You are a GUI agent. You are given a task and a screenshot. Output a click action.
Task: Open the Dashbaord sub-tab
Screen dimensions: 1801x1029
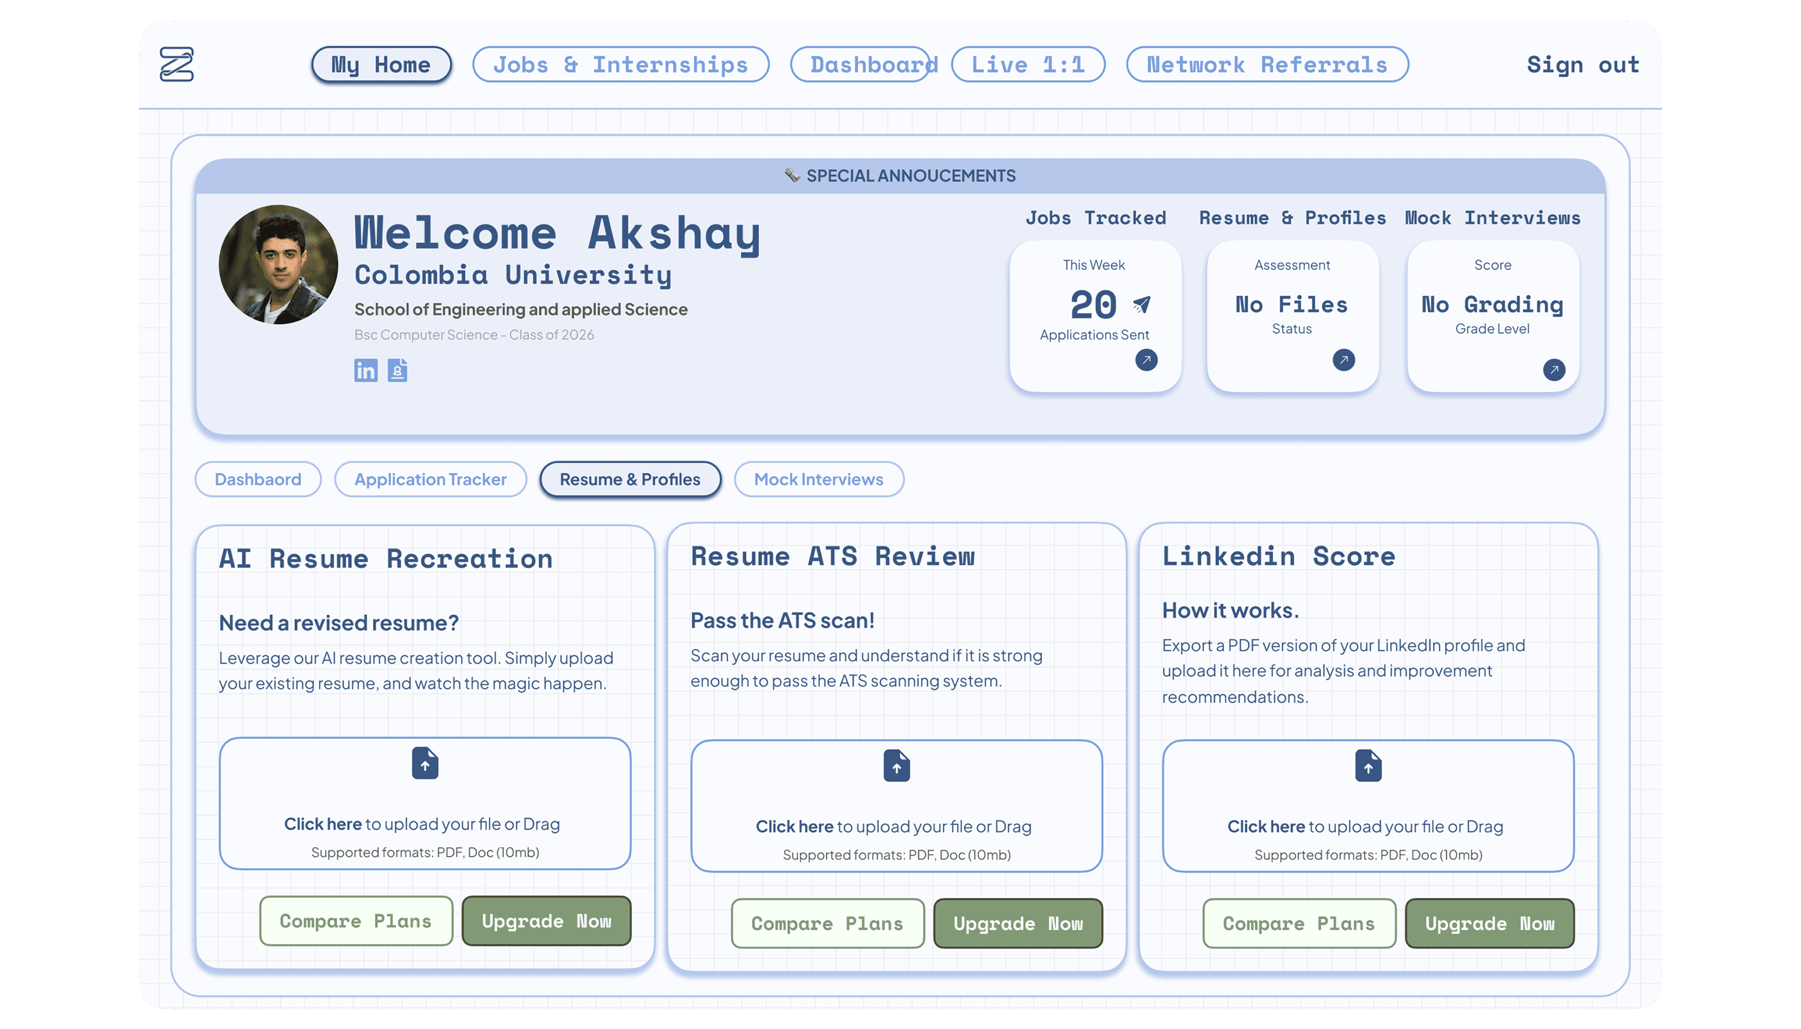pyautogui.click(x=257, y=479)
